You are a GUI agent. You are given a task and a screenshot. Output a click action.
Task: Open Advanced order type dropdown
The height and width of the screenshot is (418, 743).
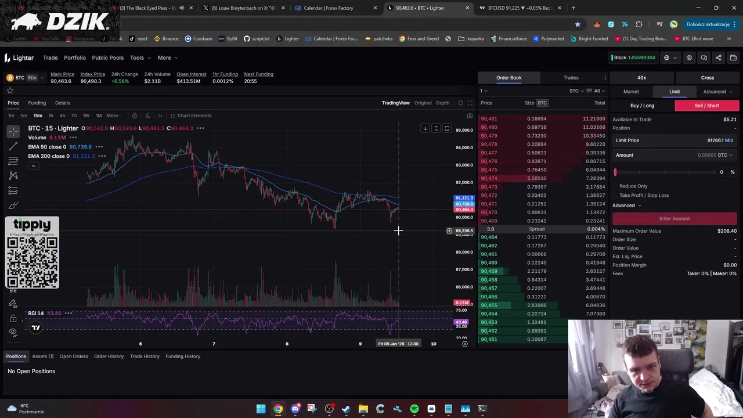click(x=717, y=92)
